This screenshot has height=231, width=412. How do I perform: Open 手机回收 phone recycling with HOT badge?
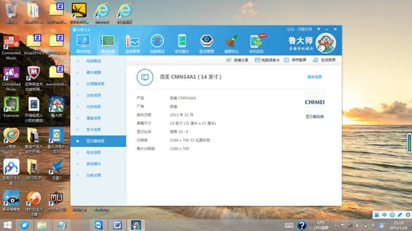[256, 44]
